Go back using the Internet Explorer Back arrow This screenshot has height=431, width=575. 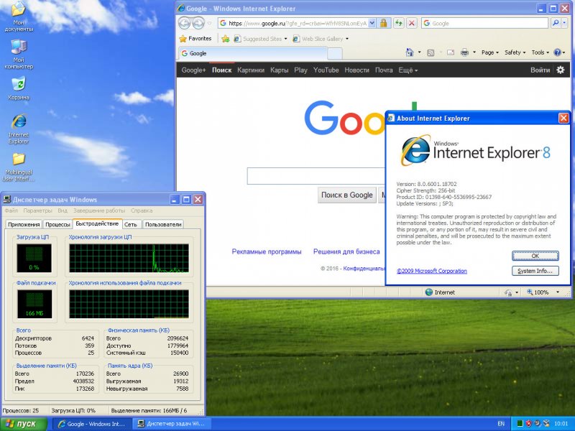coord(185,24)
